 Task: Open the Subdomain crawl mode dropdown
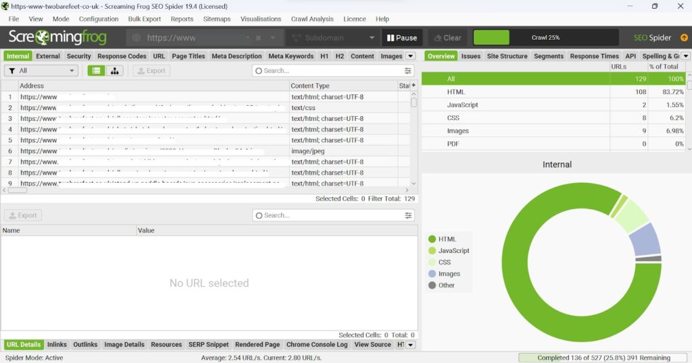point(332,38)
